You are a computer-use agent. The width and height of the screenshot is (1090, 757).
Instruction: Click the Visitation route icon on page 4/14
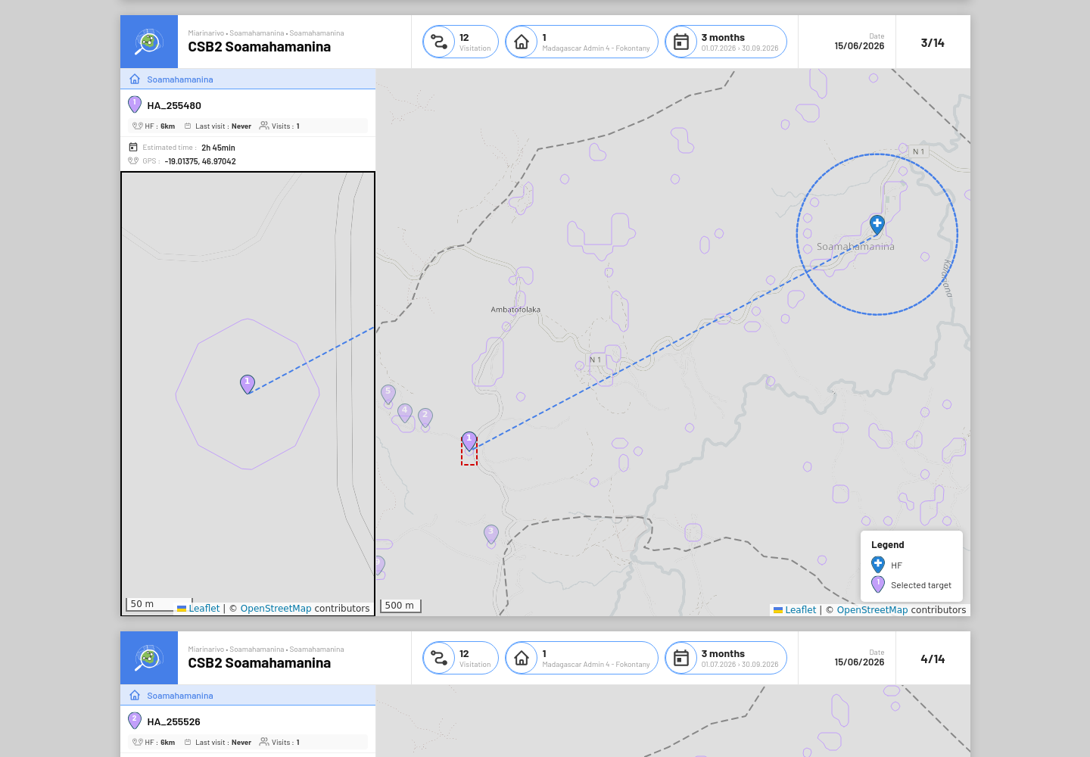click(x=439, y=658)
